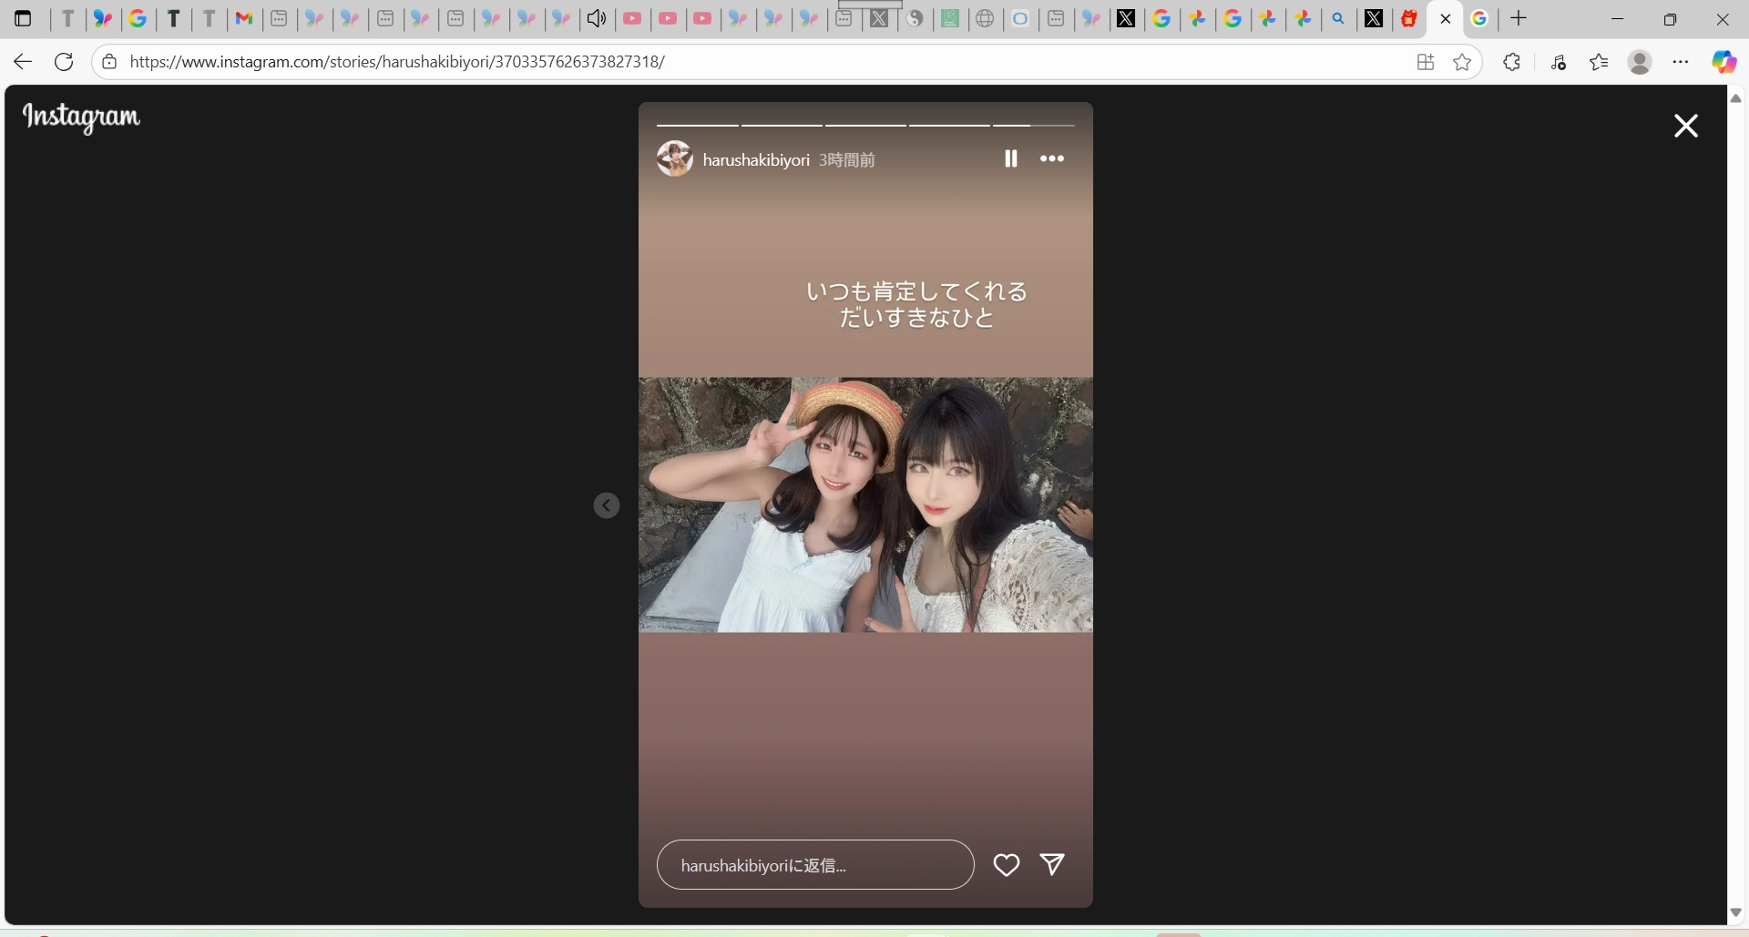
Task: Open the tab actions menu icon
Action: coord(23,18)
